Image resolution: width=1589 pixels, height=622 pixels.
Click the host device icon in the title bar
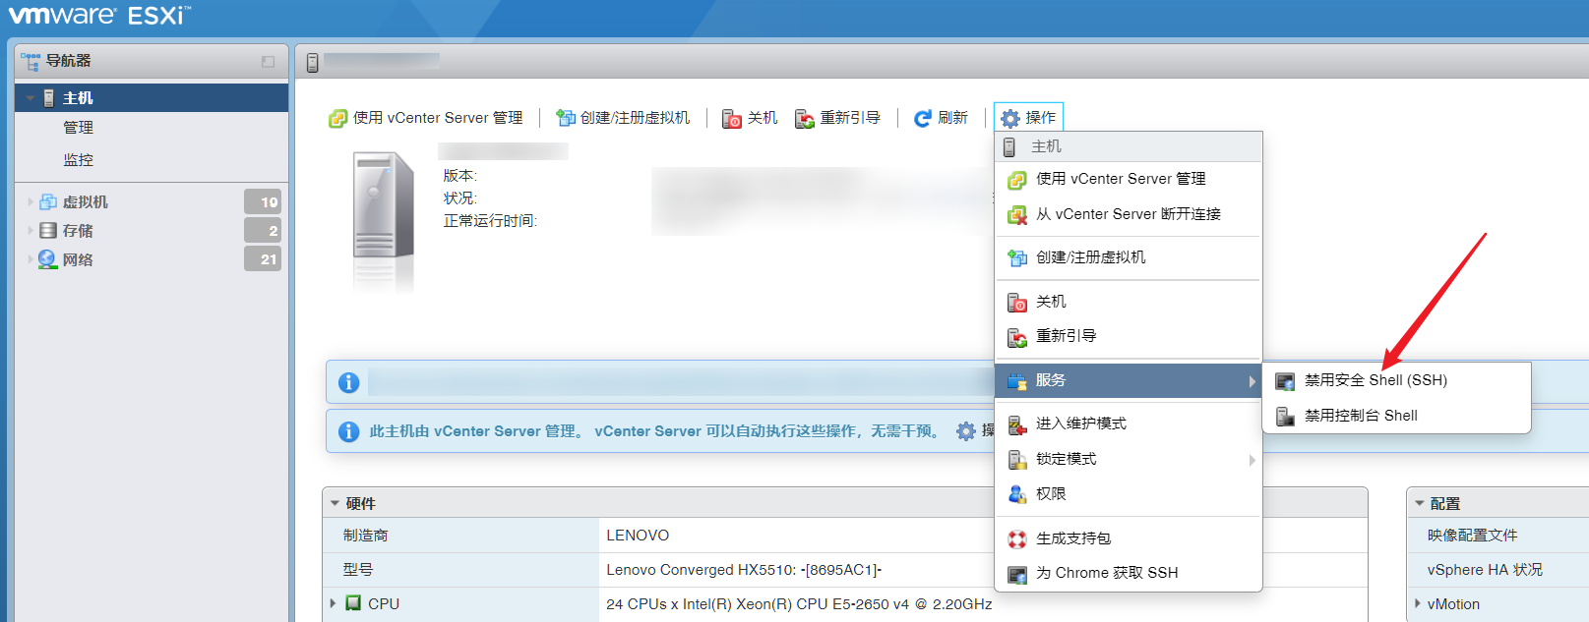pyautogui.click(x=312, y=63)
